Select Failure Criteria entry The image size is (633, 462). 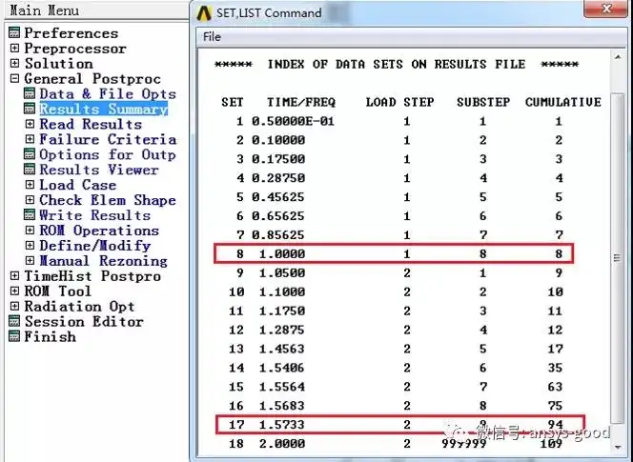point(108,139)
